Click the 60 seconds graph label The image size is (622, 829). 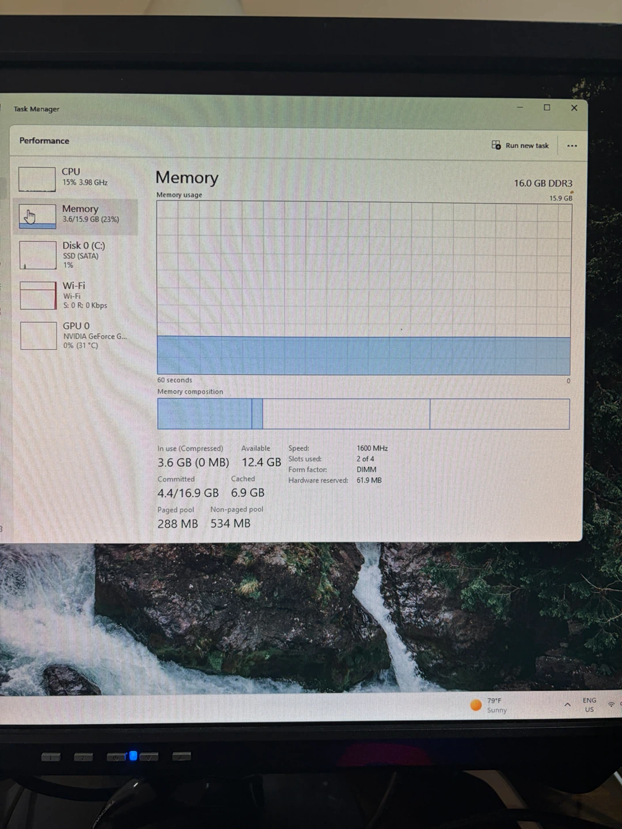pos(175,380)
